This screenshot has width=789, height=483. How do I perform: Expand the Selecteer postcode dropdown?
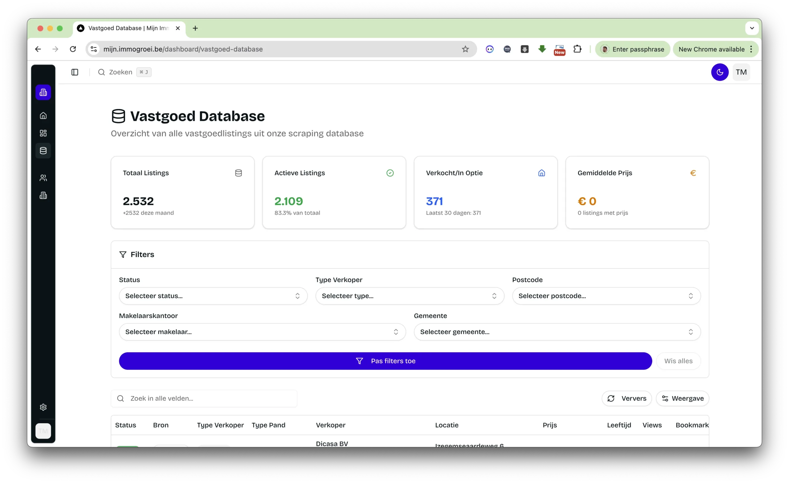point(606,296)
